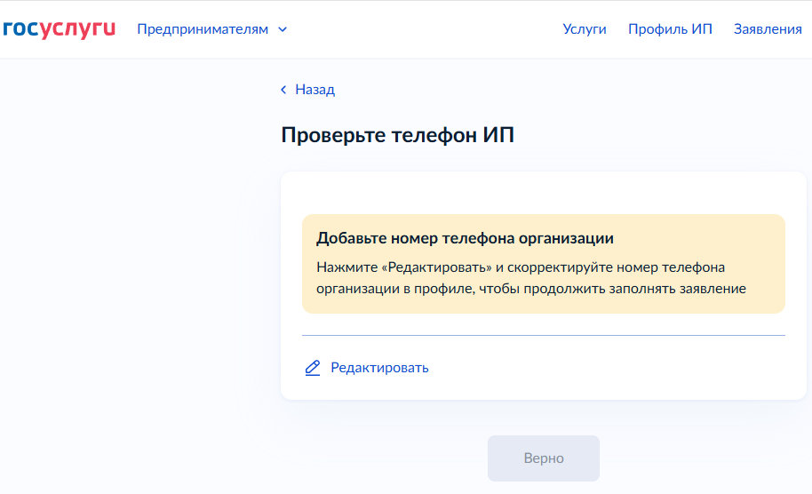Go to Профиль ИП menu item

(x=670, y=29)
